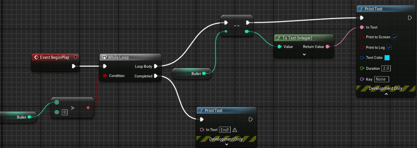This screenshot has height=148, width=417.
Task: Click the red Event BeginPlay delegate pin
Action: (x=76, y=57)
